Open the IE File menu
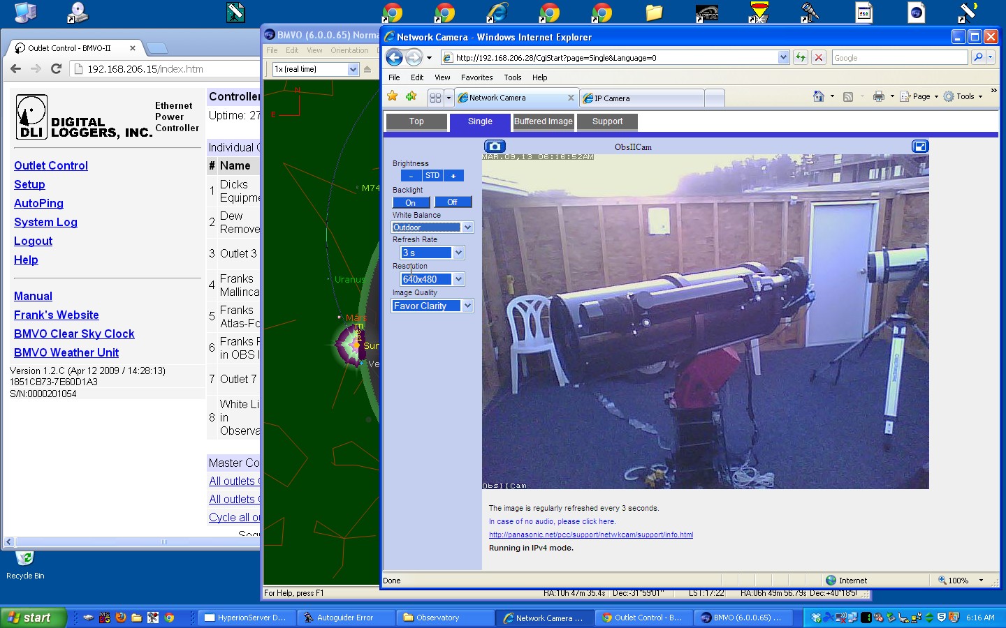This screenshot has width=1006, height=628. click(394, 77)
